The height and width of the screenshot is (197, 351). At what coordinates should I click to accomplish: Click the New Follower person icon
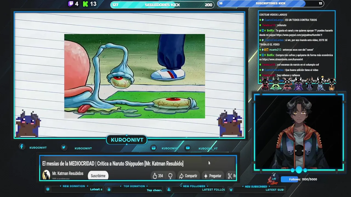(x=169, y=189)
